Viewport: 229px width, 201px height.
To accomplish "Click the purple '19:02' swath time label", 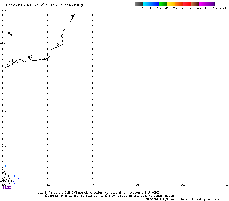I will pyautogui.click(x=7, y=188).
